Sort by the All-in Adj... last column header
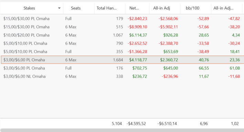 coord(223,8)
